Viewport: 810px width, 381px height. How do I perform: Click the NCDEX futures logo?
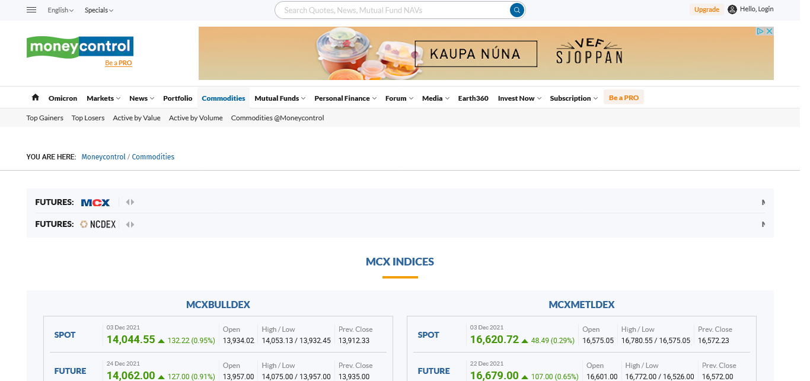click(x=98, y=225)
